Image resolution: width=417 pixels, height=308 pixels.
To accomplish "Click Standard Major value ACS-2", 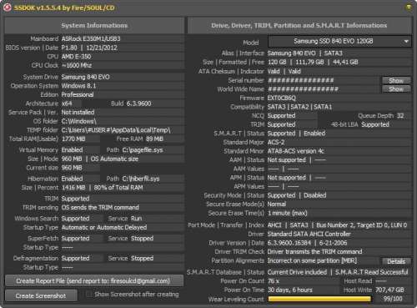I will (x=276, y=143).
